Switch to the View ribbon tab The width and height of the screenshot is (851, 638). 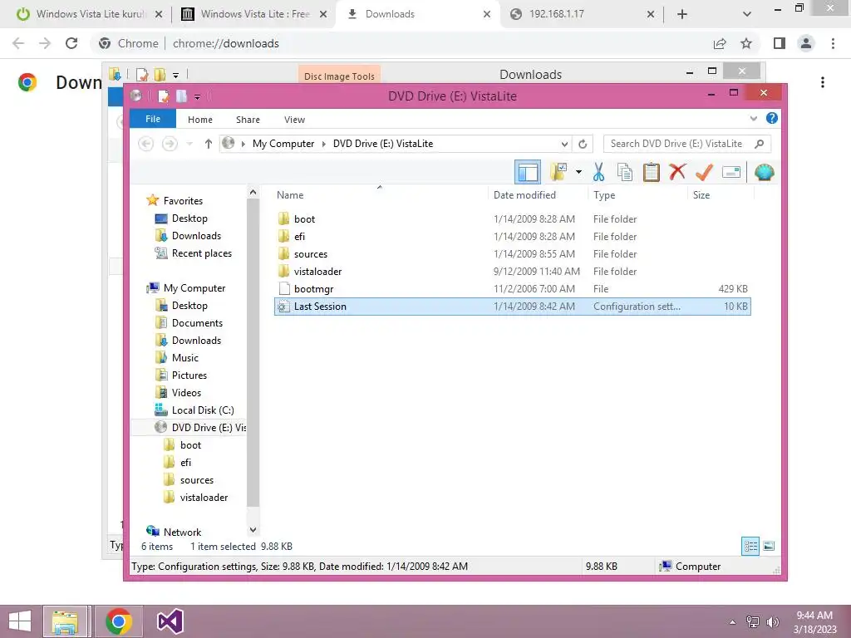[294, 120]
